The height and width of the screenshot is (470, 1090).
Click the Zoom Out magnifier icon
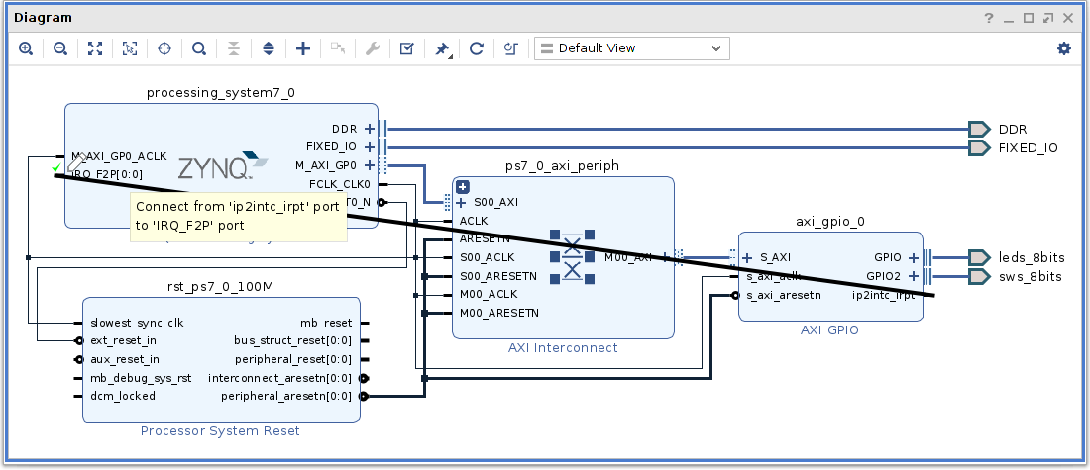tap(60, 48)
